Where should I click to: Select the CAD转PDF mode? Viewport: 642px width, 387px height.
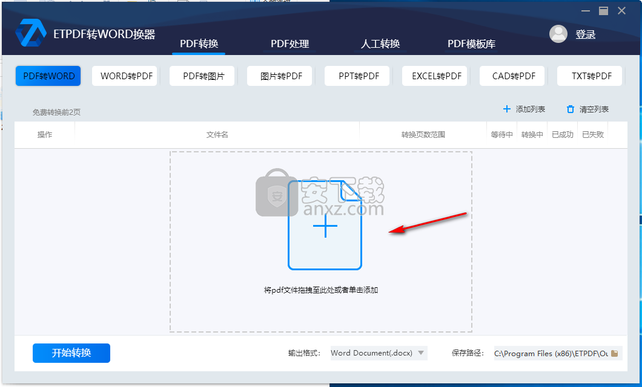512,76
